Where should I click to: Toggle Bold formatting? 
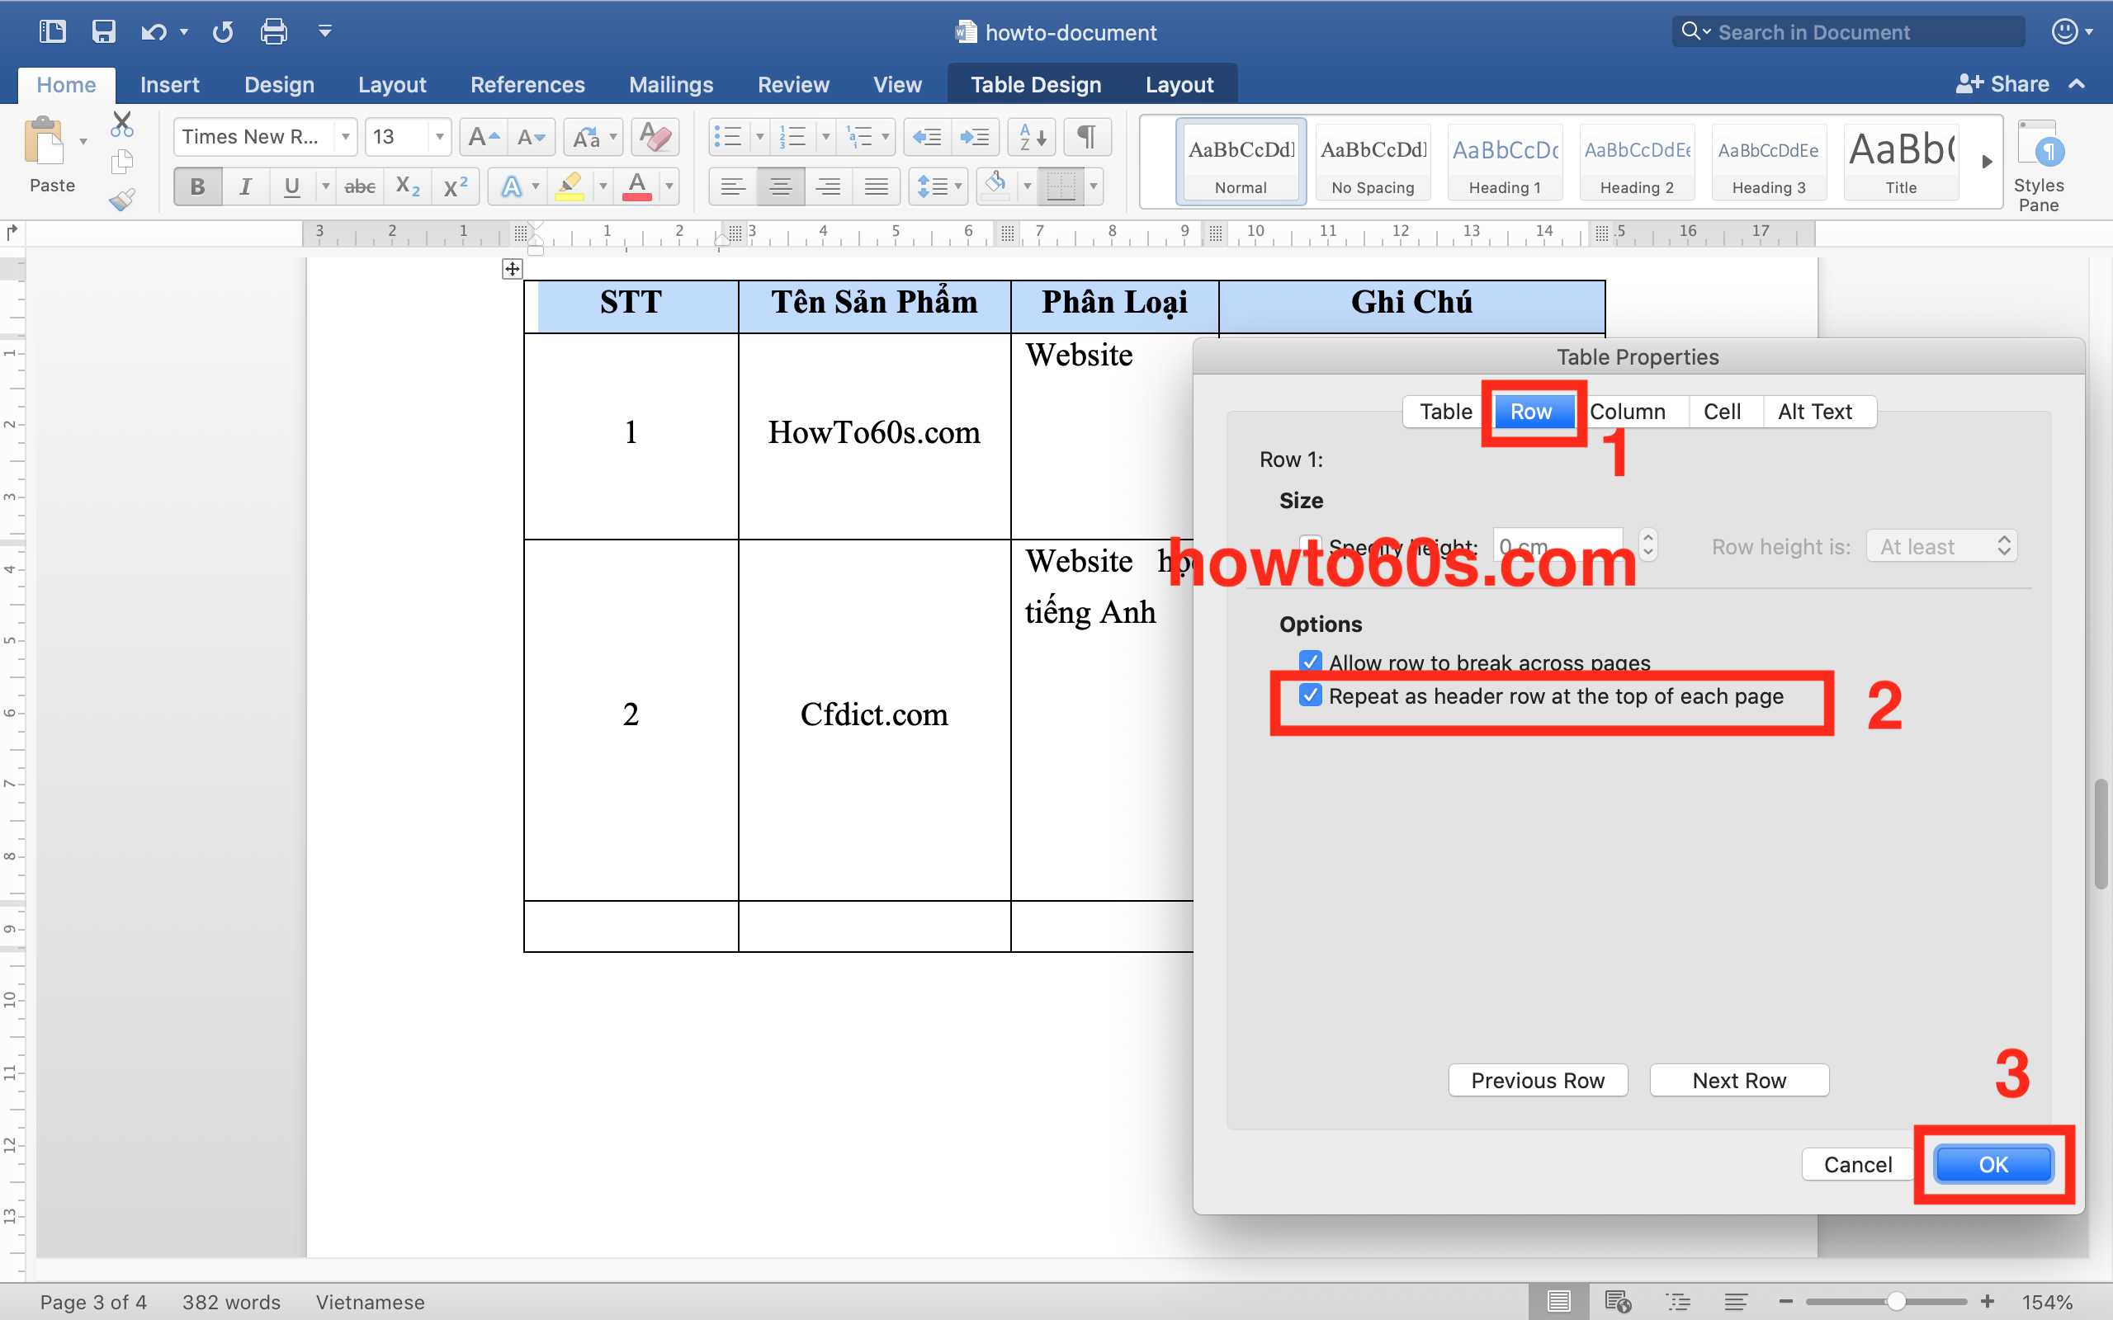click(197, 186)
